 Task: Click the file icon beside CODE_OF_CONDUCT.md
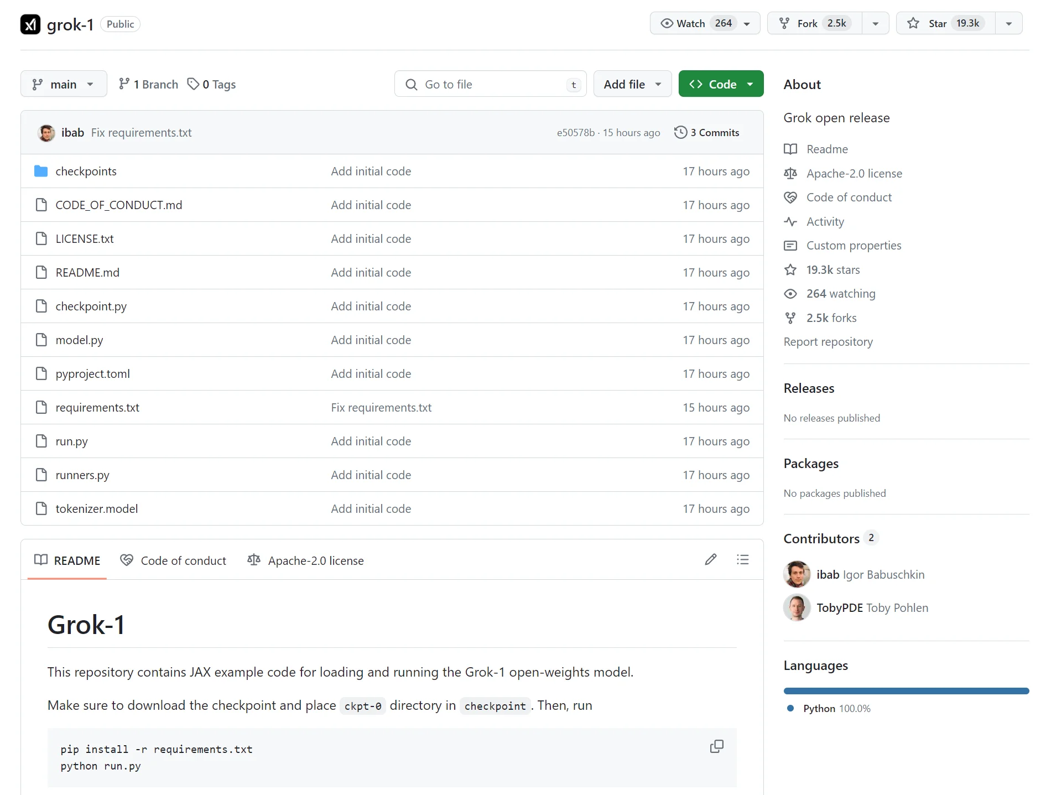41,205
